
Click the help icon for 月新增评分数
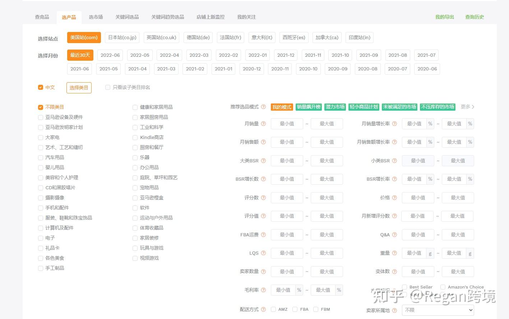[394, 216]
